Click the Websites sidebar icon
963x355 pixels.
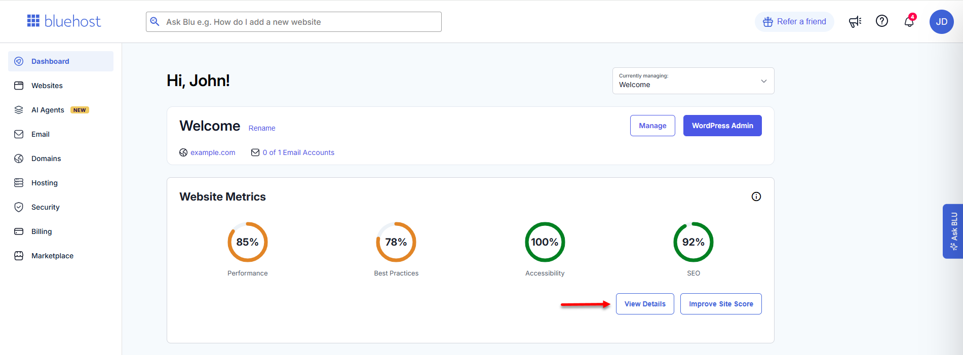tap(19, 86)
